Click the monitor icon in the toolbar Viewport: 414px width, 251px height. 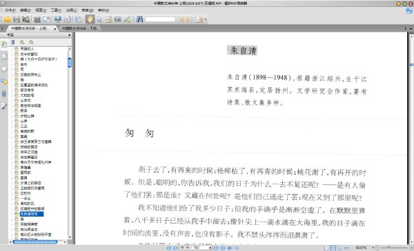[57, 19]
